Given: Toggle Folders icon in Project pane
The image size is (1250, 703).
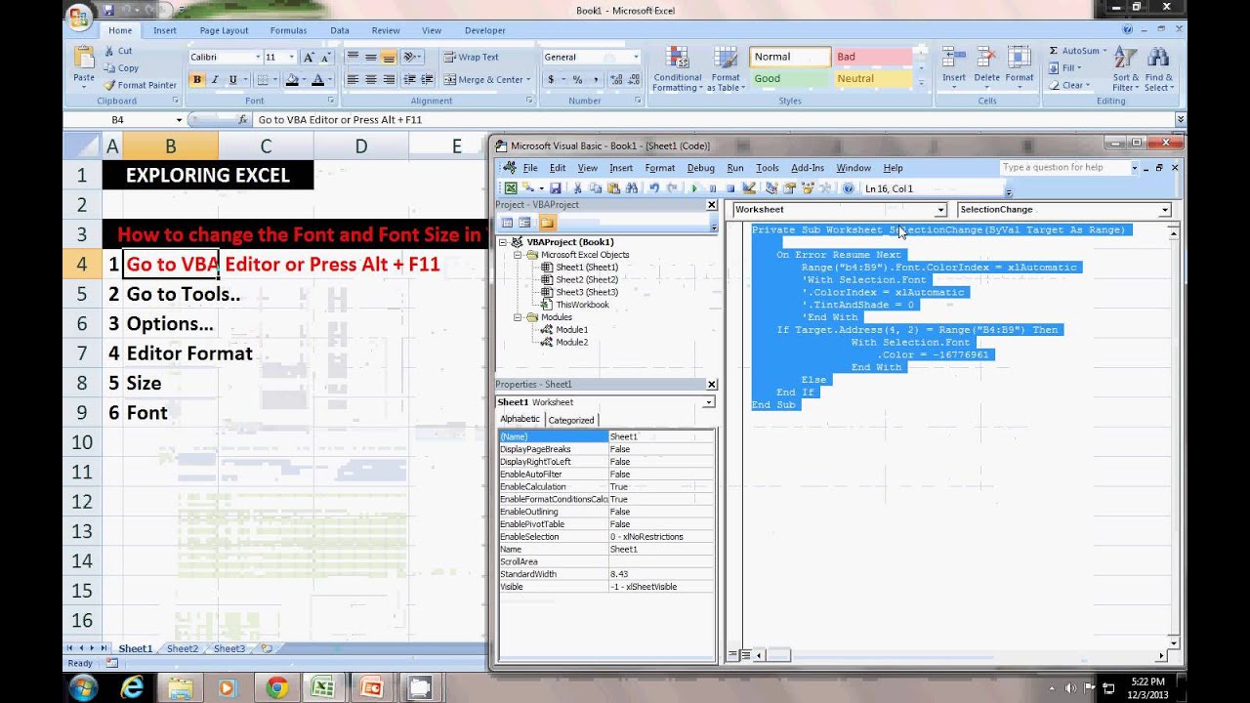Looking at the screenshot, I should click(547, 223).
